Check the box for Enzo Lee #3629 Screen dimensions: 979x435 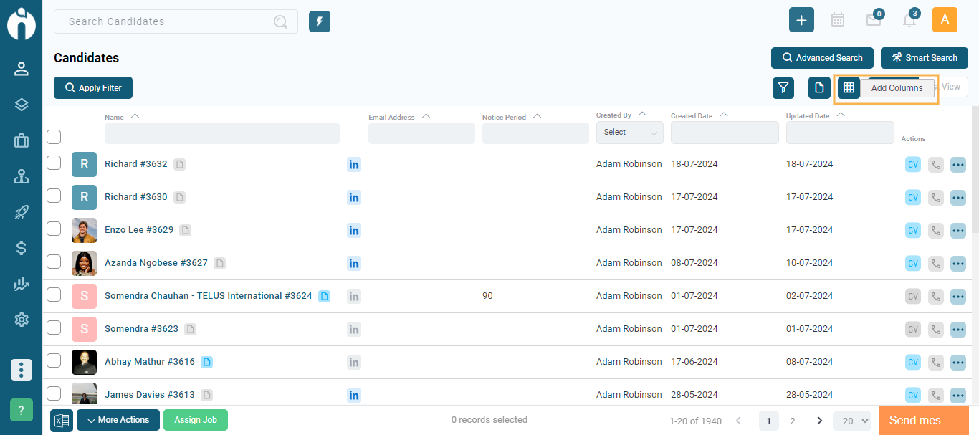tap(54, 229)
